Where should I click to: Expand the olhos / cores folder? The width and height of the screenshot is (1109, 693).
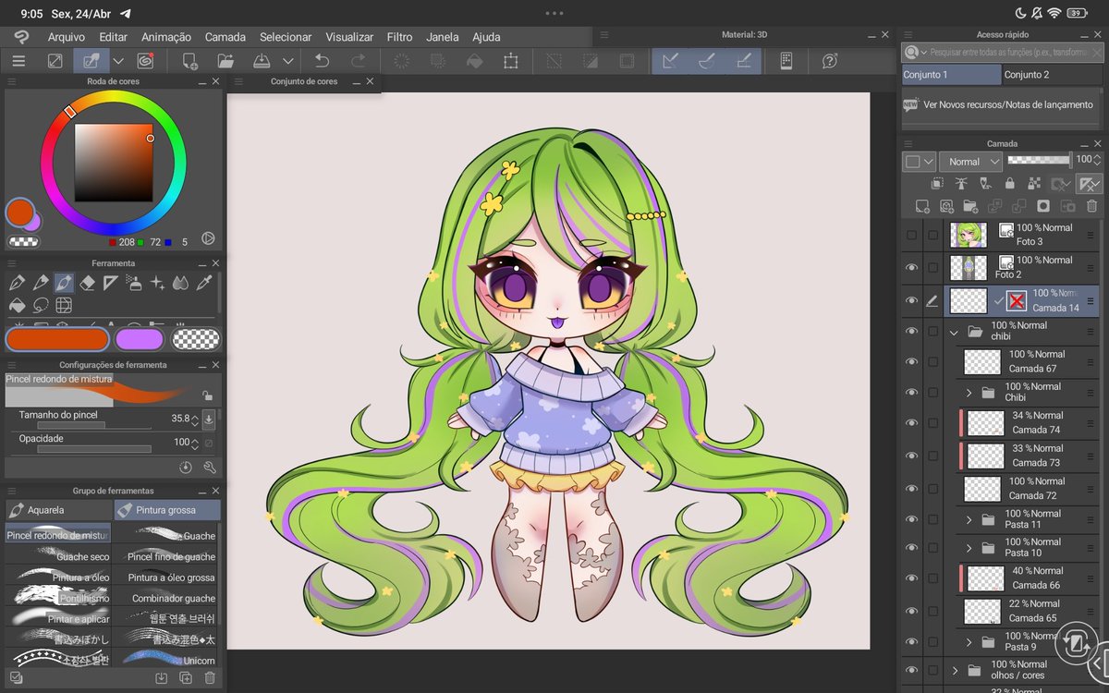pos(954,670)
